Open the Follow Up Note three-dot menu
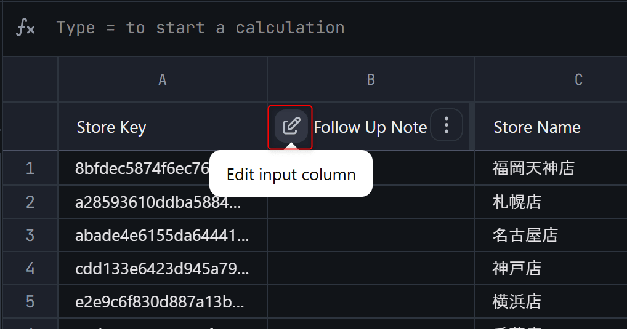 [447, 125]
